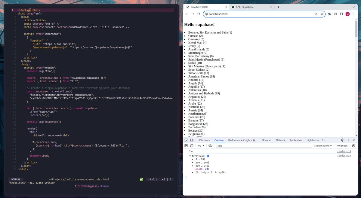Expand the [200 … 248] array range
Screen dimensions: 361x198
193,166
